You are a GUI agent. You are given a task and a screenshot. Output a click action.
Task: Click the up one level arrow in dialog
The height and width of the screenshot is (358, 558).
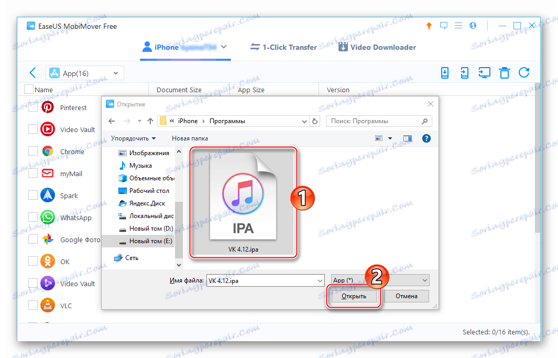150,121
